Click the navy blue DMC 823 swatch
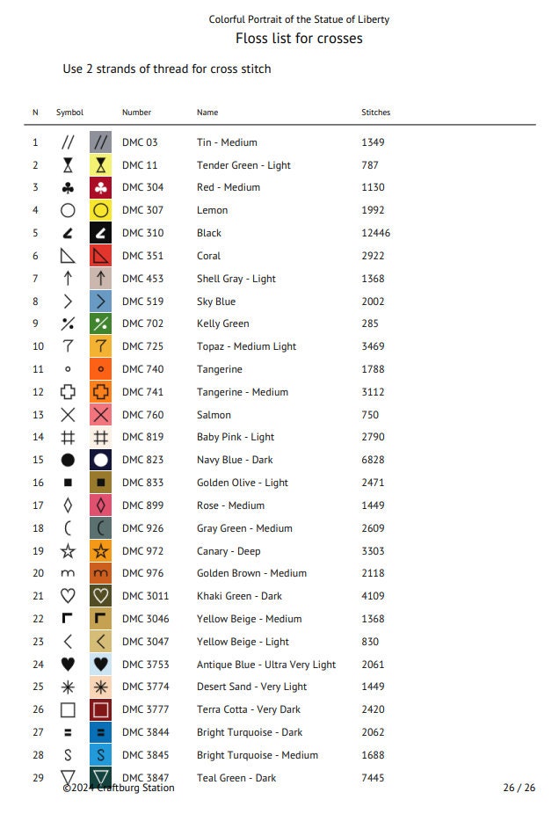Viewport: 559px width, 814px height. tap(101, 460)
